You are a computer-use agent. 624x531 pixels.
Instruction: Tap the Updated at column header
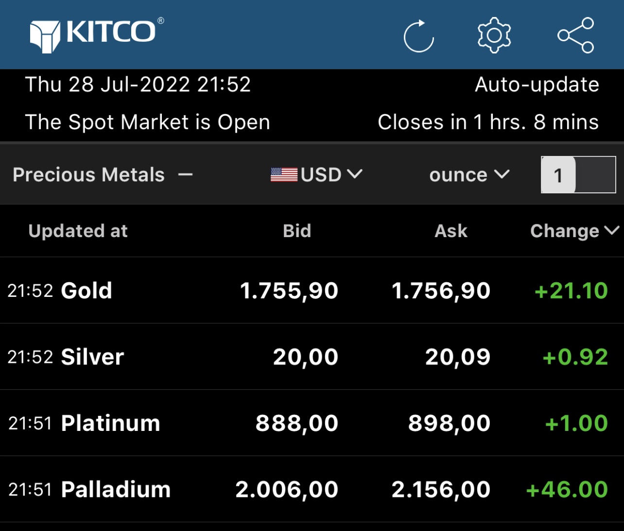(x=78, y=231)
